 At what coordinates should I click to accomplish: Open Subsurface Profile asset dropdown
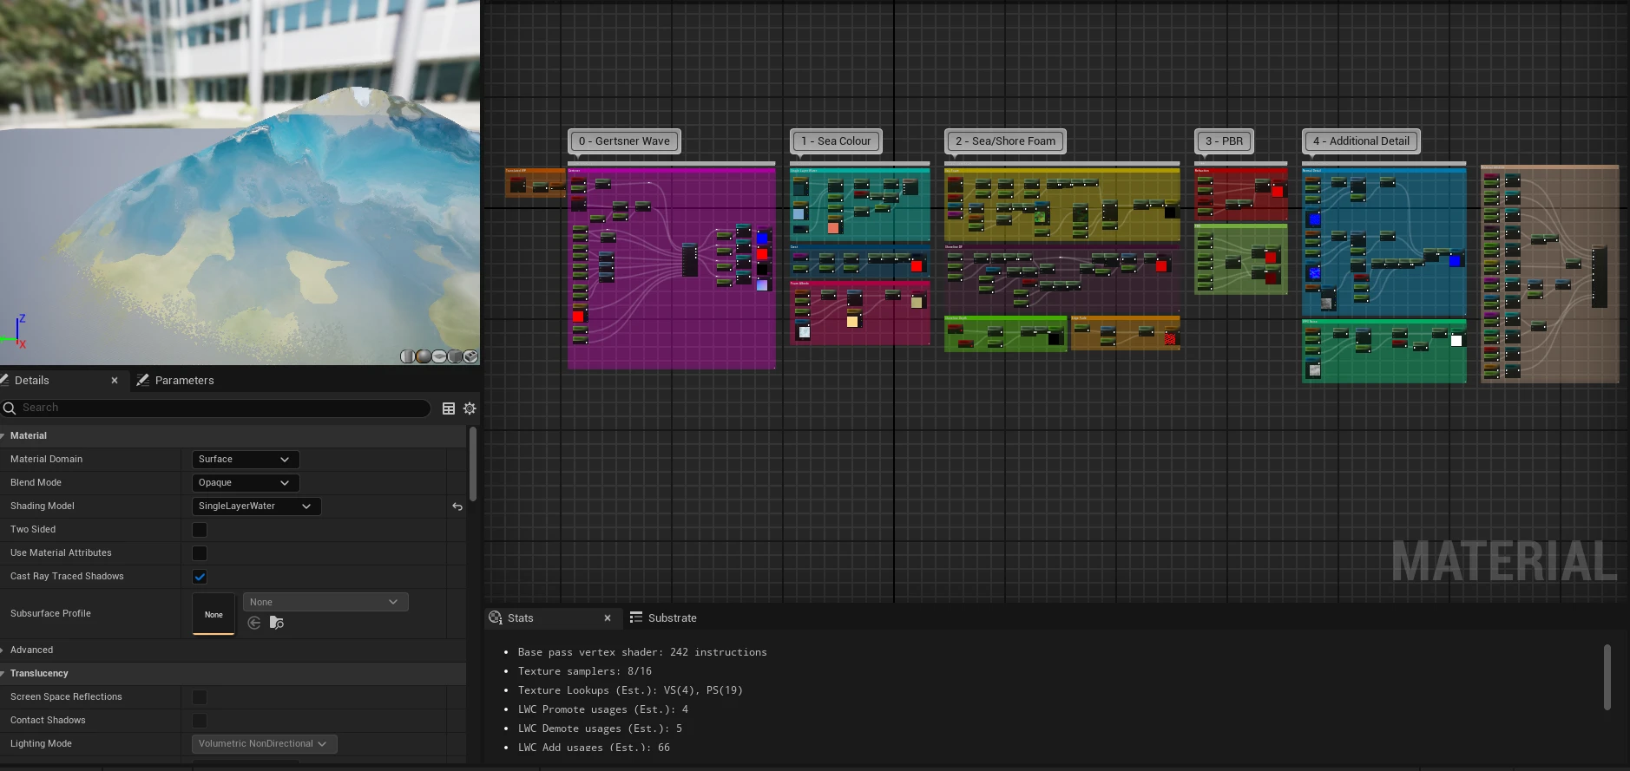pos(325,602)
